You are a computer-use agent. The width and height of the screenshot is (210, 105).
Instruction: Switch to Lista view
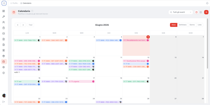(199, 25)
